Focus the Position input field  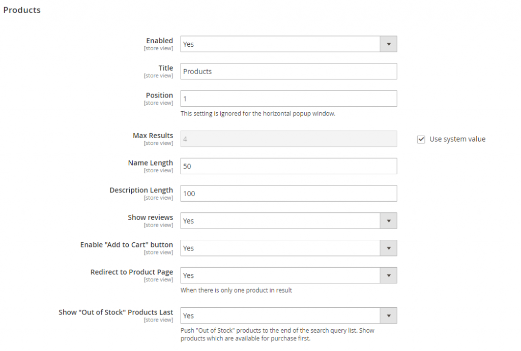[288, 99]
